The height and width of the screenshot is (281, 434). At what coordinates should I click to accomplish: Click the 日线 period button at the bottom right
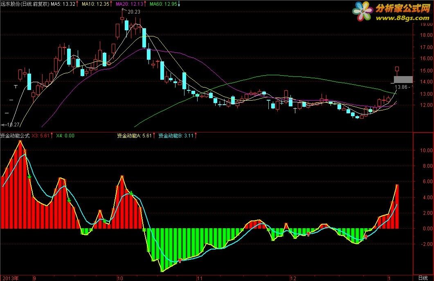(423, 278)
